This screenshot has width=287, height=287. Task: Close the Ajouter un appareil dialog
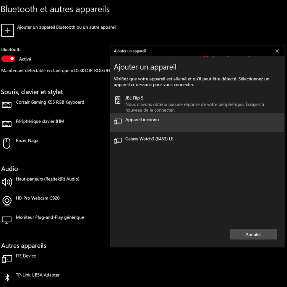click(277, 51)
